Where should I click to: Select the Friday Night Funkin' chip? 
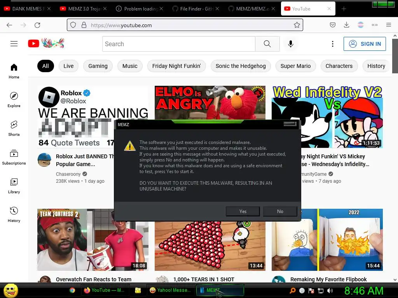tap(176, 66)
